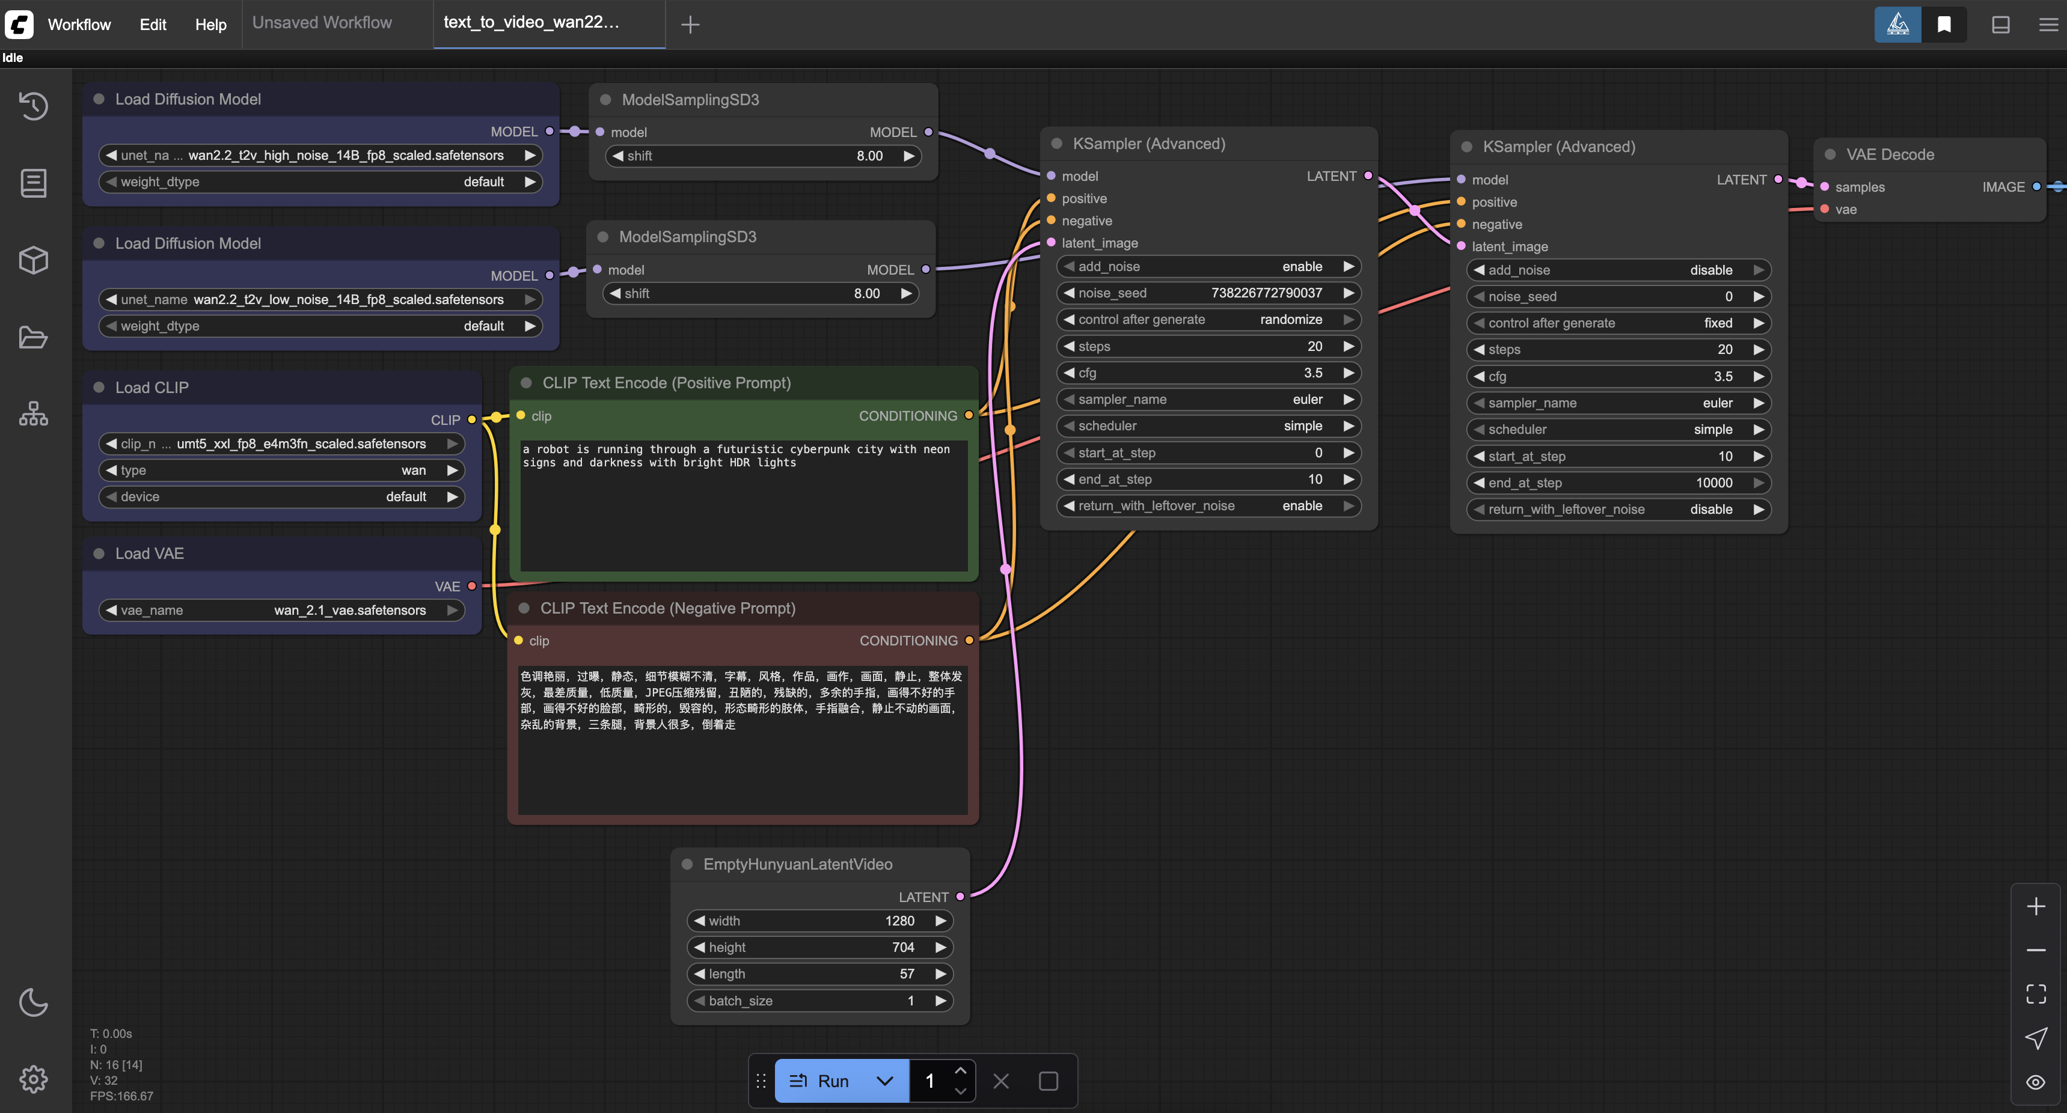Toggle return_with_leftover_noise on second KSampler
Viewport: 2067px width, 1113px height.
[1618, 510]
